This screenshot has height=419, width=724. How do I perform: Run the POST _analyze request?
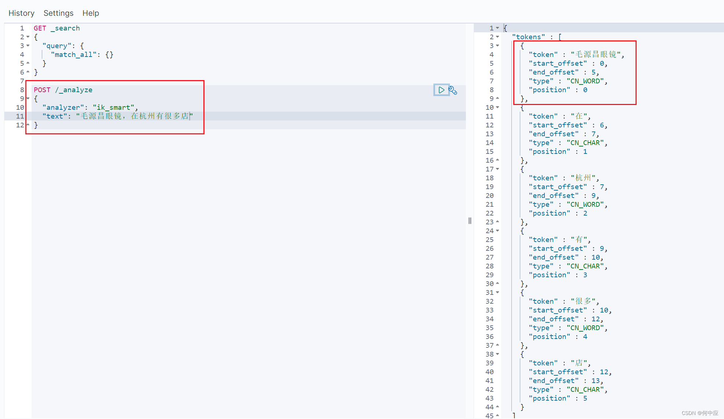[441, 90]
